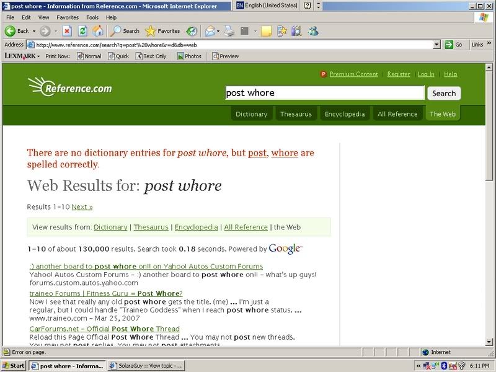Choose Lexmark Quick print

[x=118, y=56]
